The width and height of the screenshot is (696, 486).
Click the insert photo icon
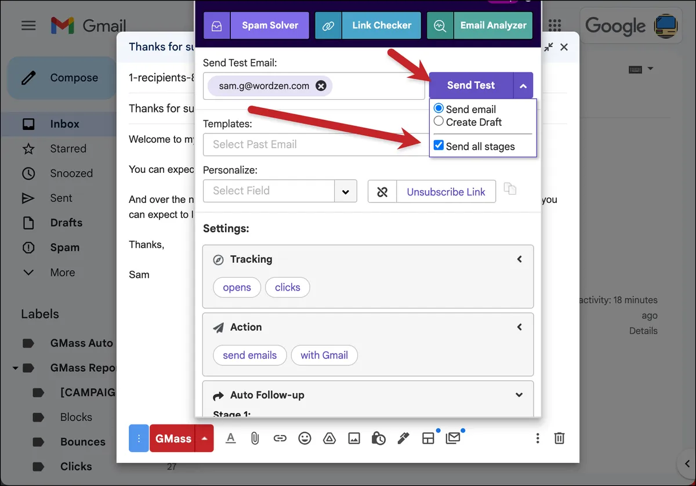click(354, 438)
